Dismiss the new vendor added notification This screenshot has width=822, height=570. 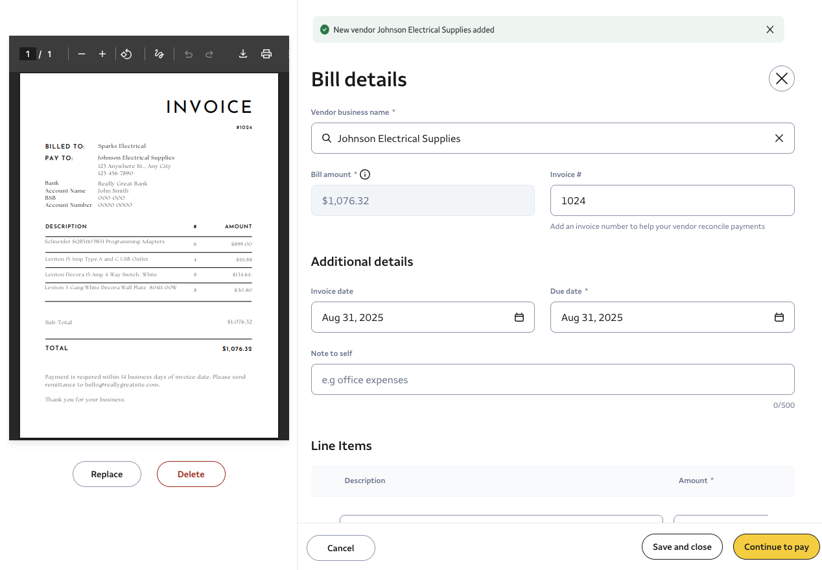coord(769,30)
